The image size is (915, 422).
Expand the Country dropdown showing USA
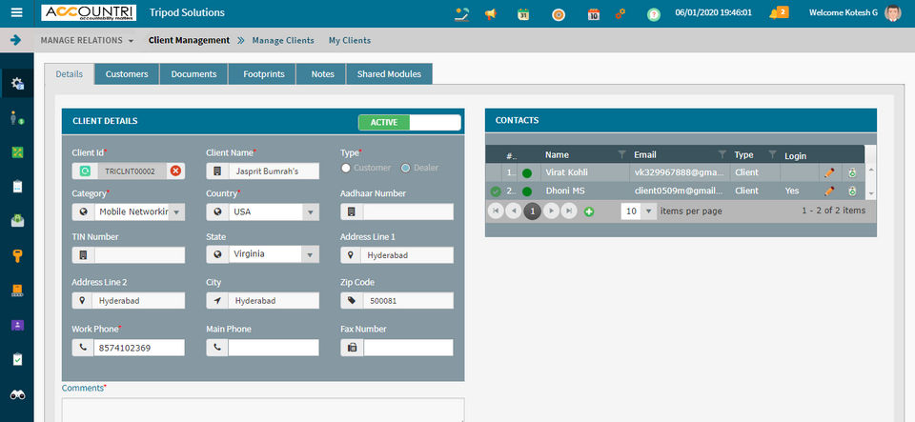pos(311,212)
